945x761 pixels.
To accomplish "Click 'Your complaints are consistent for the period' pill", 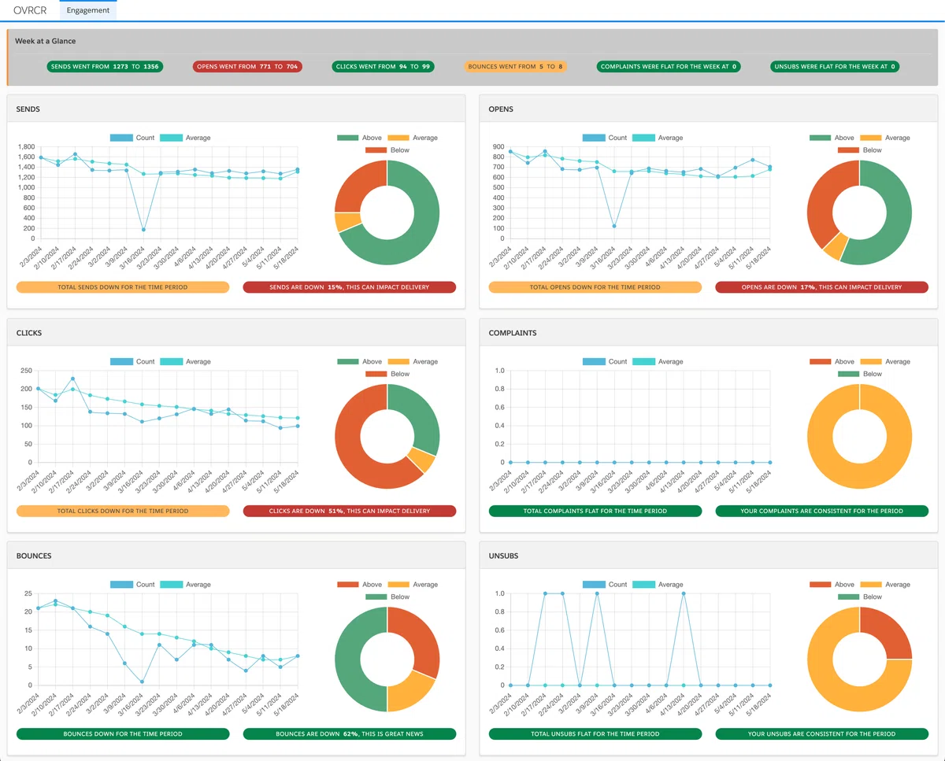I will coord(822,511).
